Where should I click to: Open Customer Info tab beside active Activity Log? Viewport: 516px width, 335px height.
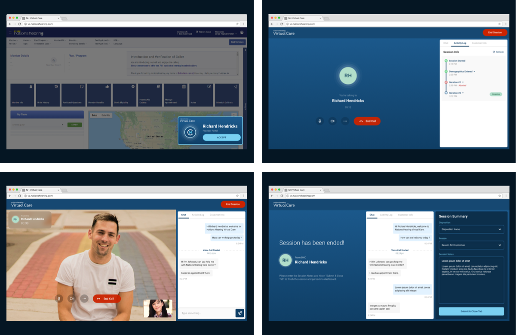point(479,43)
